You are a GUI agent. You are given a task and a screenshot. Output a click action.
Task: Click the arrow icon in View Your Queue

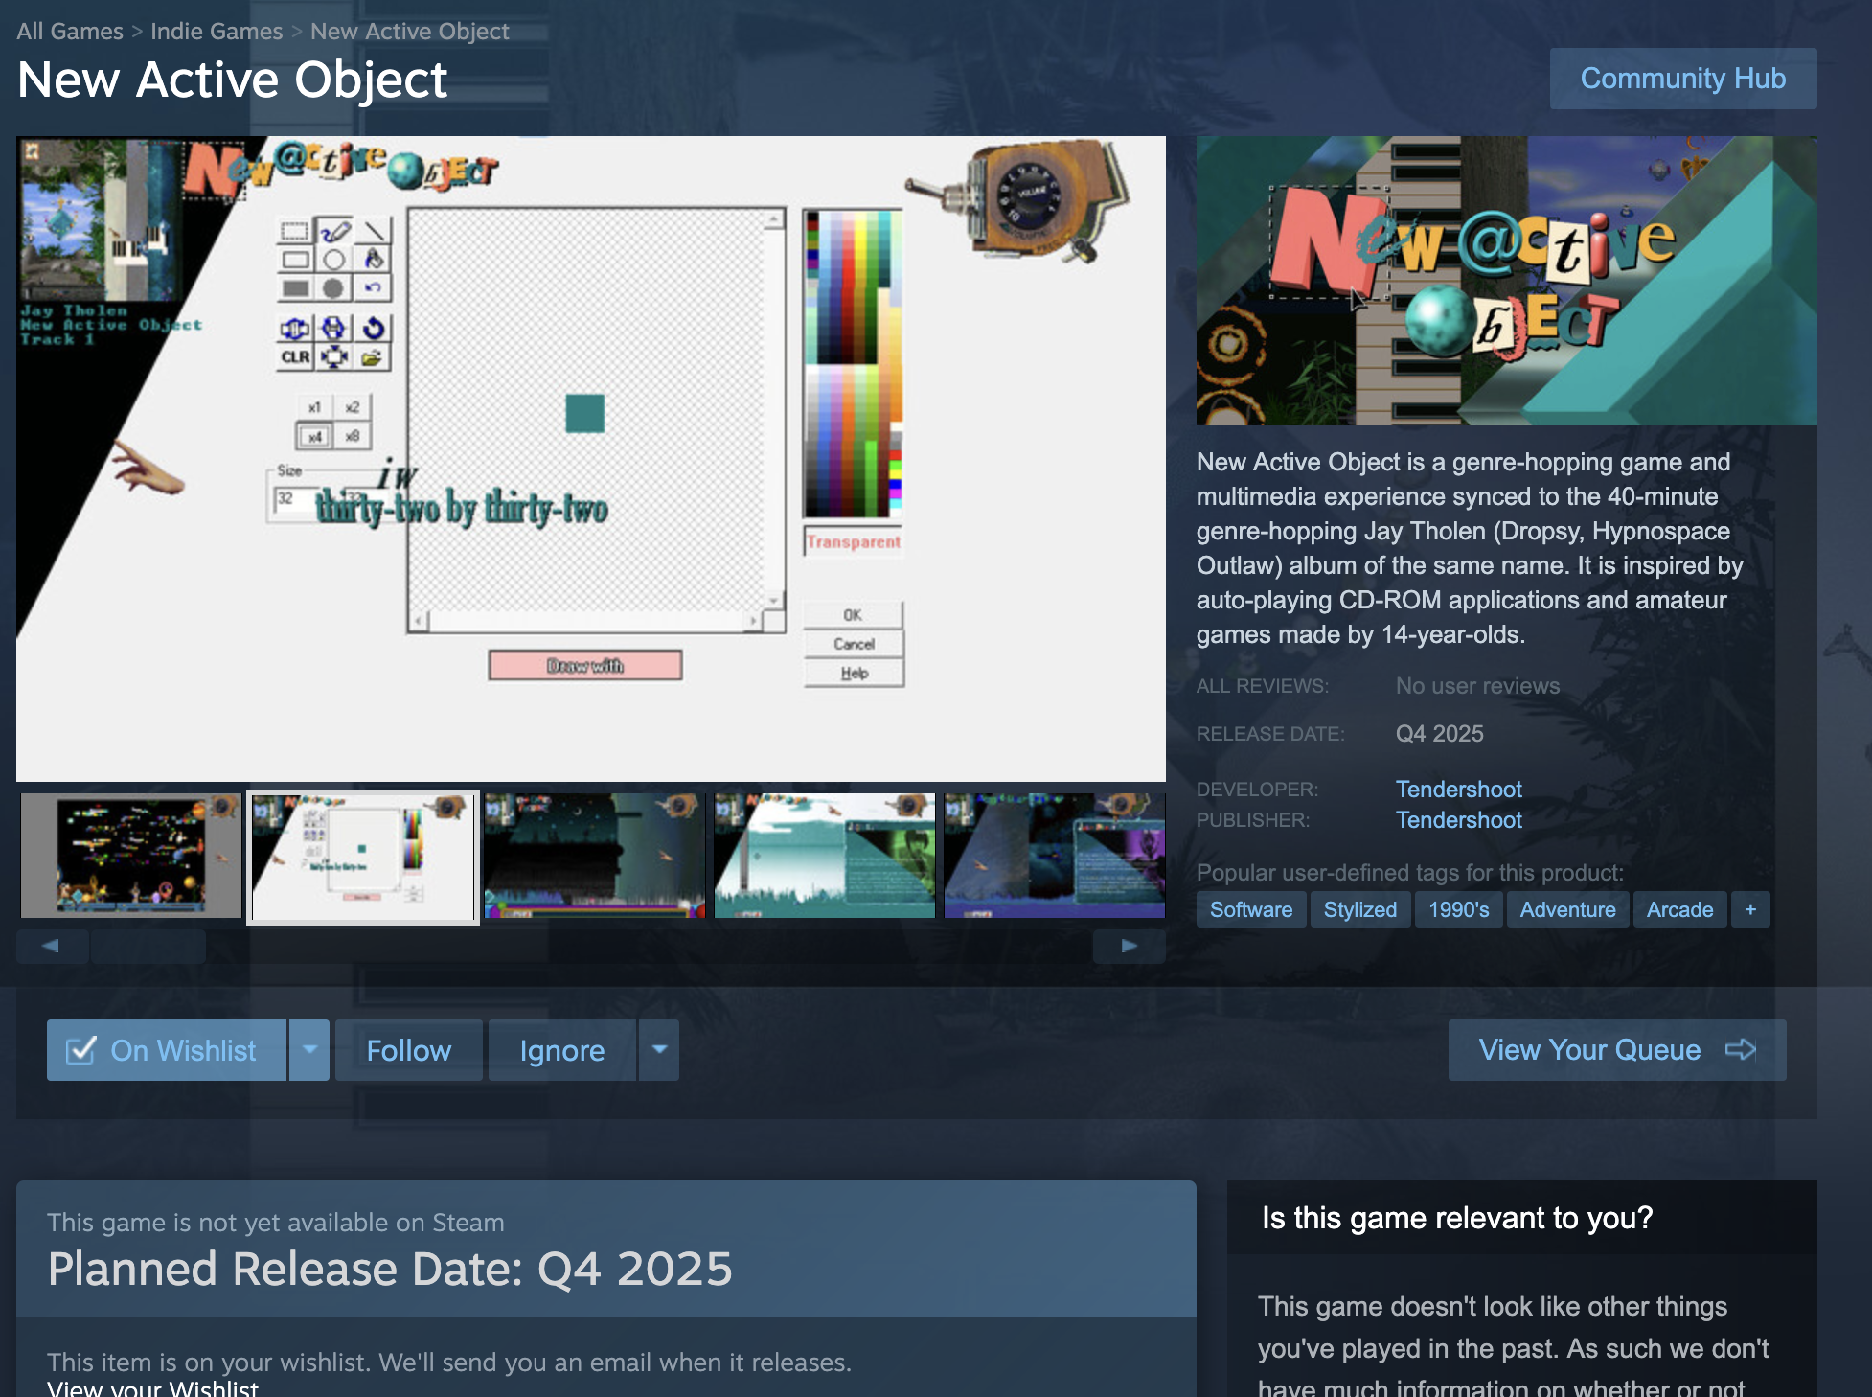[1741, 1050]
